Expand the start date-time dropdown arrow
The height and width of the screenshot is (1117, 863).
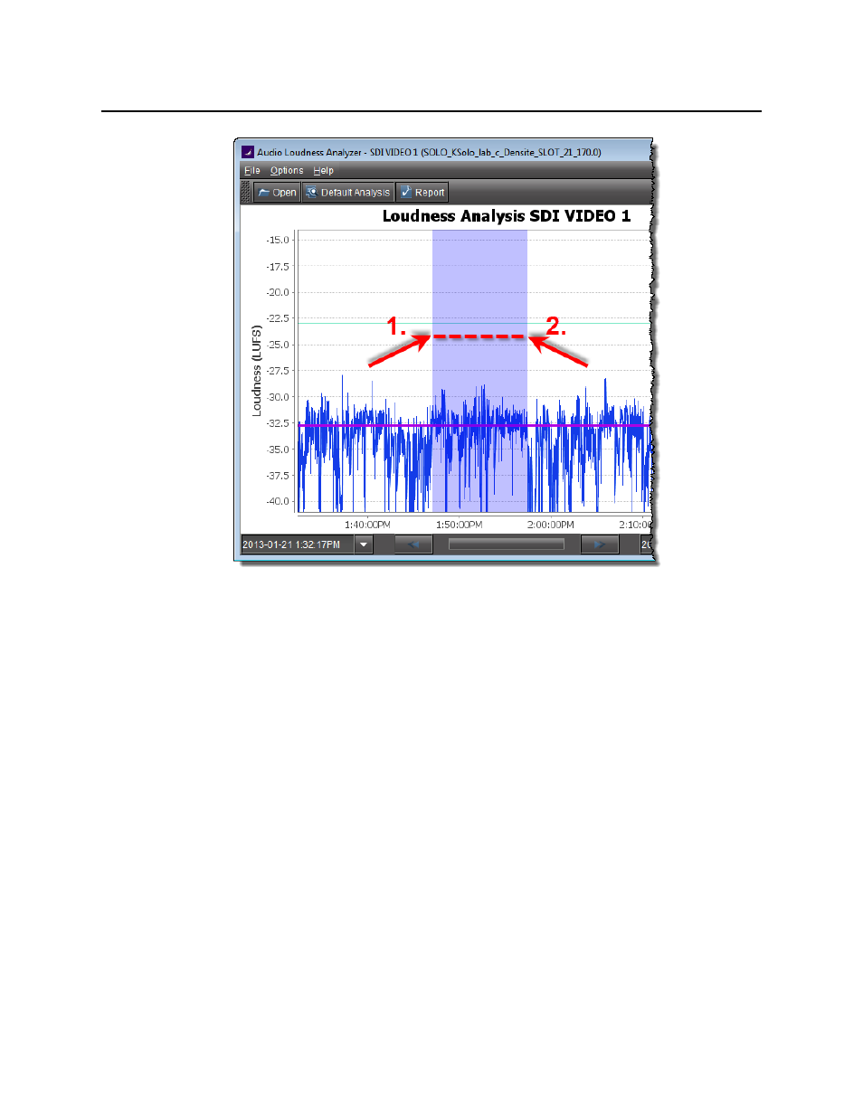[x=364, y=544]
